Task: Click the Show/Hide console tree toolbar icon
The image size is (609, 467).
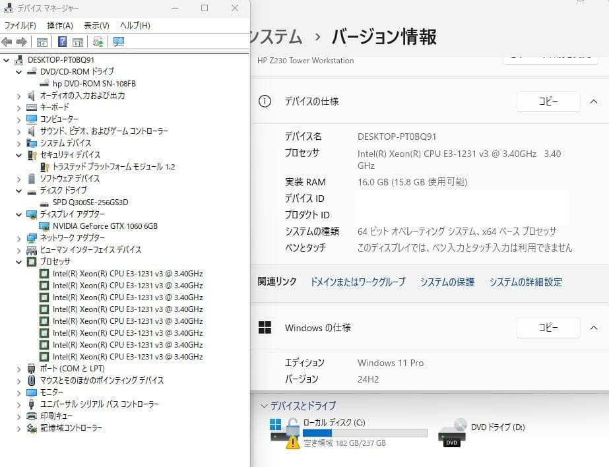Action: 41,42
